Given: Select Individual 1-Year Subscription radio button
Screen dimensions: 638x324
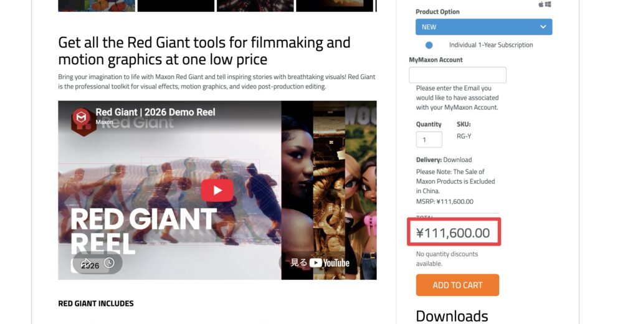Looking at the screenshot, I should (429, 45).
